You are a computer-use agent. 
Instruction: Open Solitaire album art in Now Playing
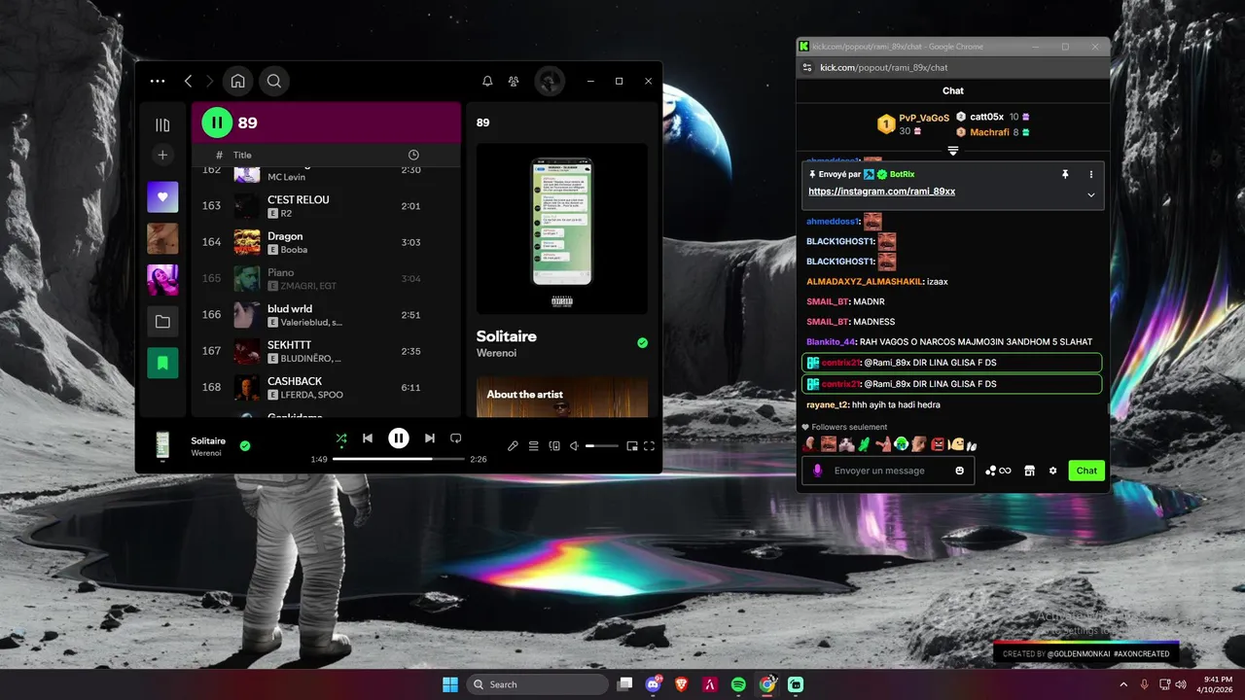click(561, 228)
